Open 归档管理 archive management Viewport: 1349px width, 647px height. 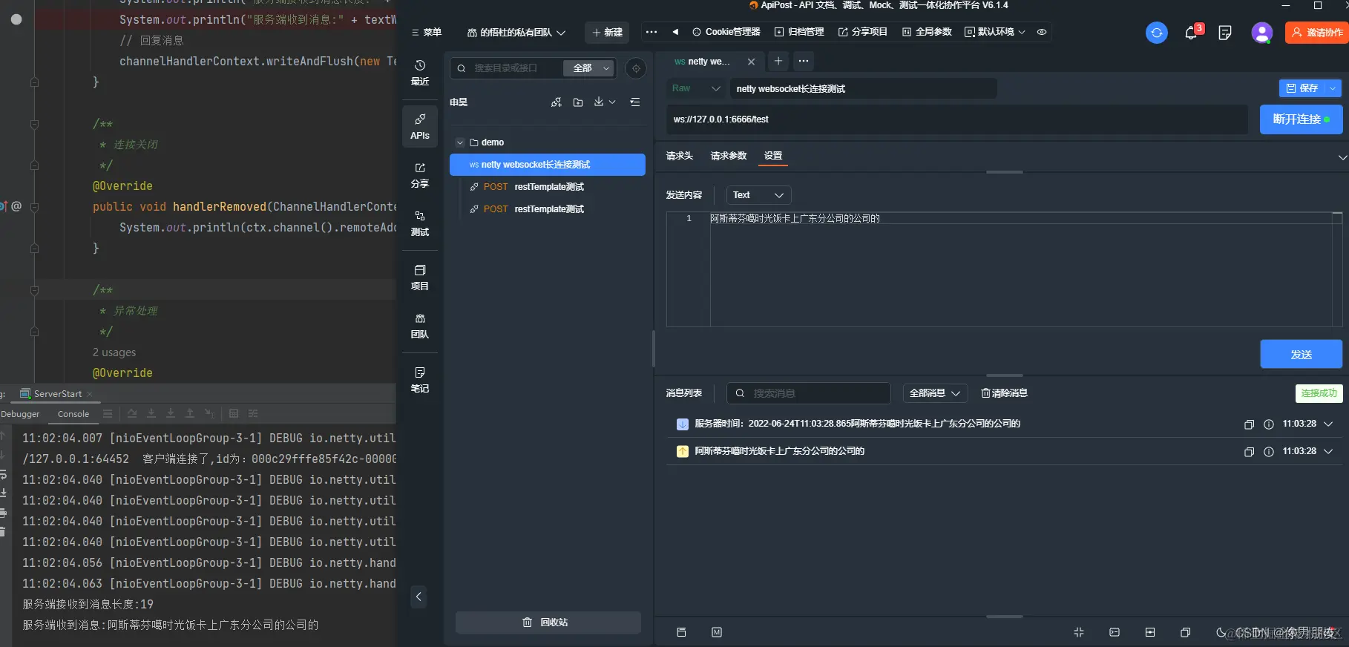[x=799, y=32]
